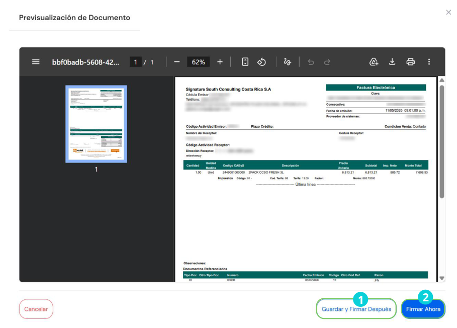The image size is (457, 328).
Task: Click the Cancelar button
Action: pyautogui.click(x=36, y=309)
